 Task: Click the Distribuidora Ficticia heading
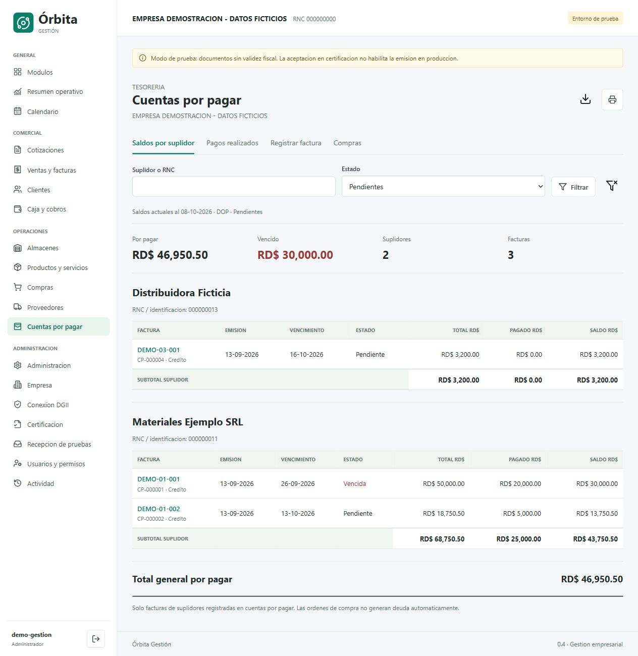181,293
